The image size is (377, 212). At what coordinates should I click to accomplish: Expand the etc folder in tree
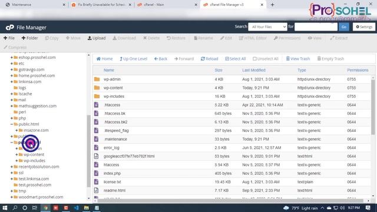[12, 64]
